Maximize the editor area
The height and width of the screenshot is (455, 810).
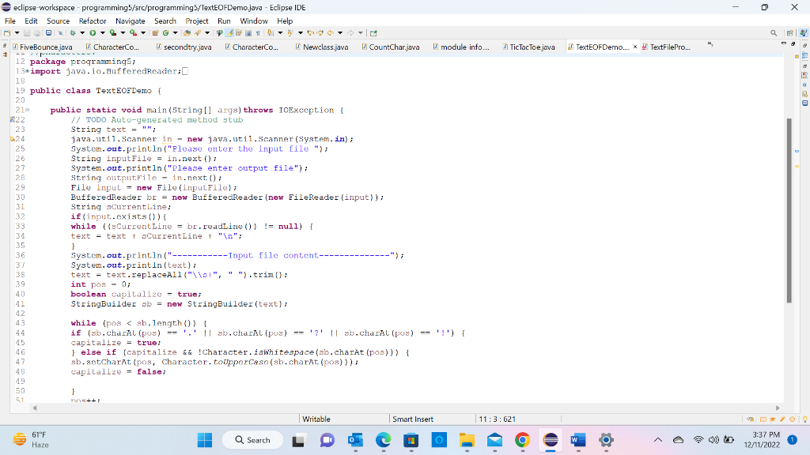[793, 44]
